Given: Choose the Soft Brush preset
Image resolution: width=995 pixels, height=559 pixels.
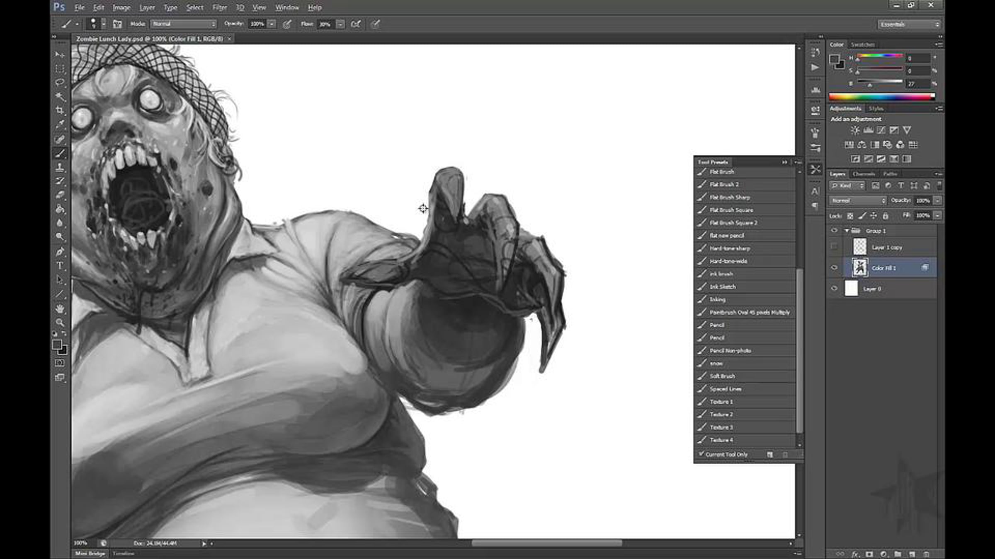Looking at the screenshot, I should pyautogui.click(x=722, y=376).
